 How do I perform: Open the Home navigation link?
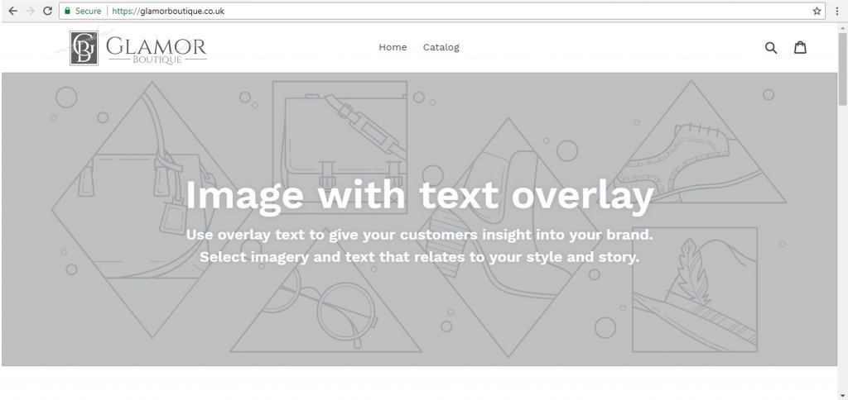(393, 47)
